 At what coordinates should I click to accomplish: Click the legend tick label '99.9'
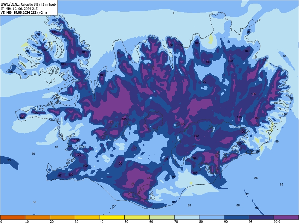(277, 222)
